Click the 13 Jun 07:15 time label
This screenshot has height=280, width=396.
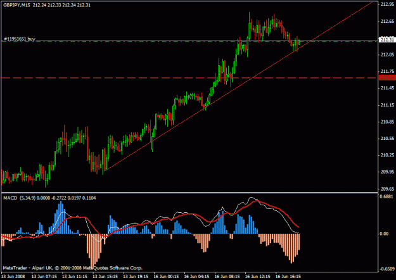pyautogui.click(x=44, y=276)
